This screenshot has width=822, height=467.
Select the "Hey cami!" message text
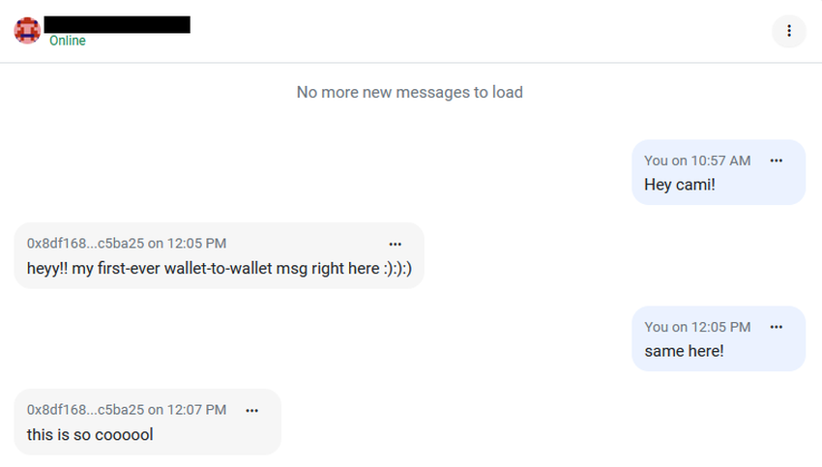pyautogui.click(x=680, y=185)
